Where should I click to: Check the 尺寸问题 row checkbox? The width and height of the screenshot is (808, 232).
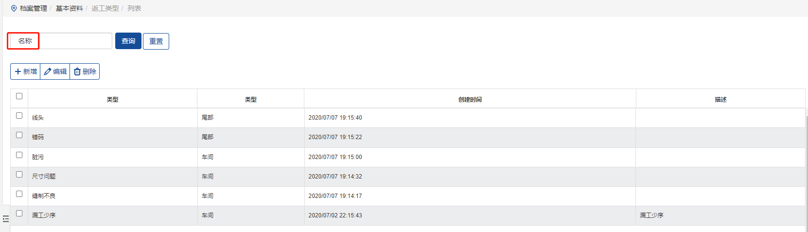tap(19, 175)
